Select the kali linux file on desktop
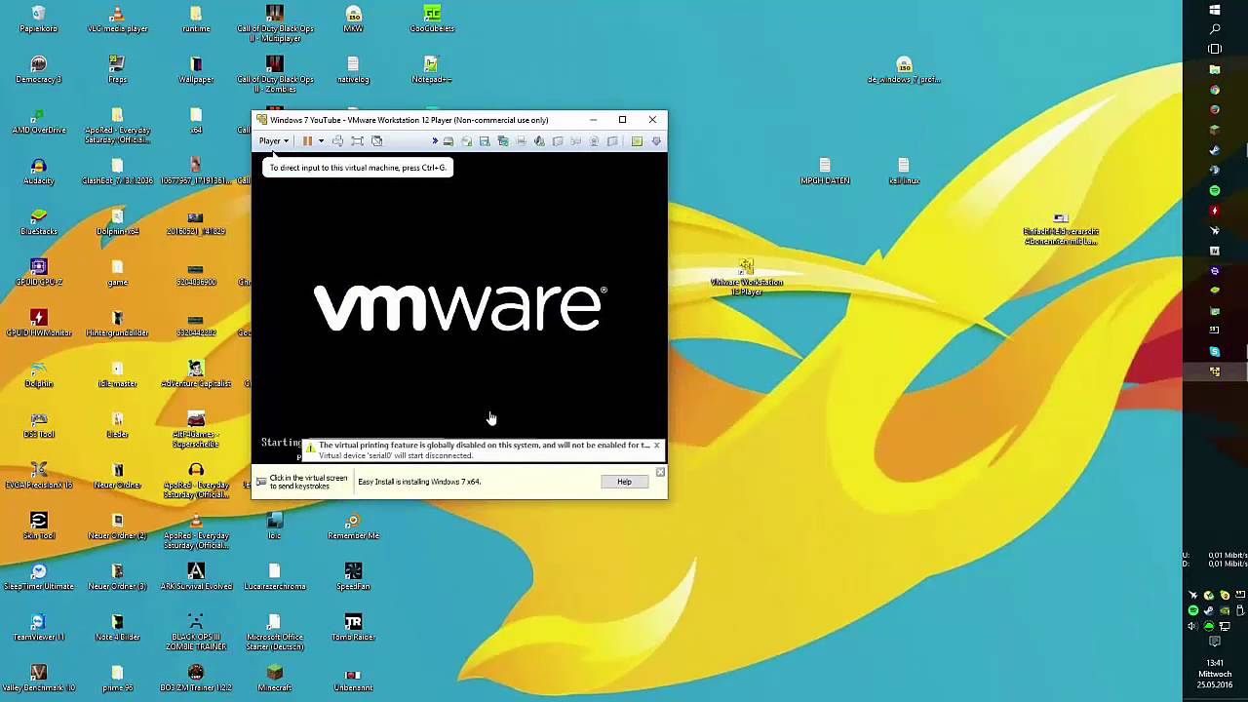Screen dimensions: 1248x702 point(904,171)
